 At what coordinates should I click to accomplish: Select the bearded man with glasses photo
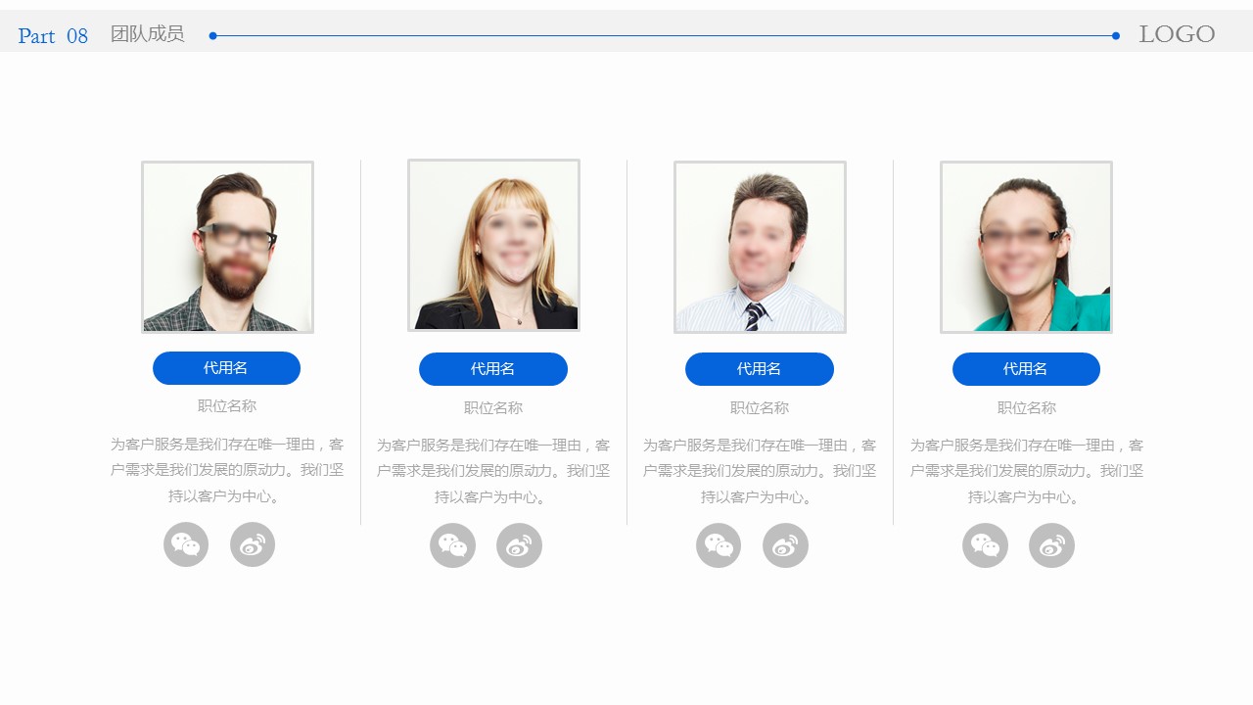[x=227, y=247]
